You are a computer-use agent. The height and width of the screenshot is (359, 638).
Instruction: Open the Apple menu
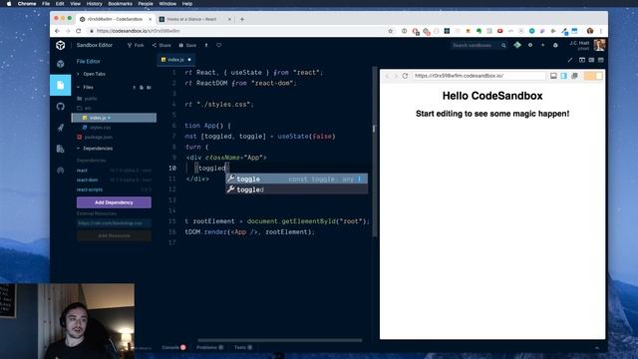pyautogui.click(x=9, y=4)
